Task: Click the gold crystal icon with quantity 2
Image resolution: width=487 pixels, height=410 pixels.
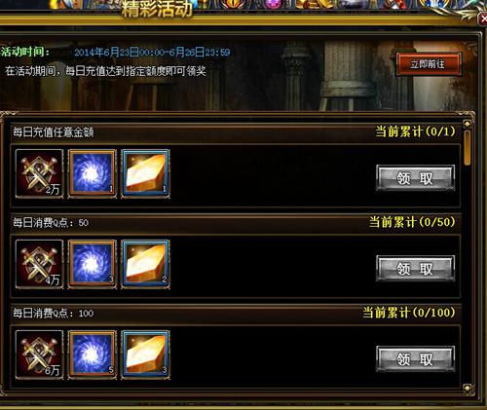Action: pos(145,264)
